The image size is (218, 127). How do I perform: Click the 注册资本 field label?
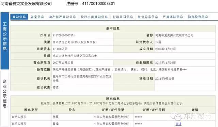pyautogui.click(x=44, y=49)
